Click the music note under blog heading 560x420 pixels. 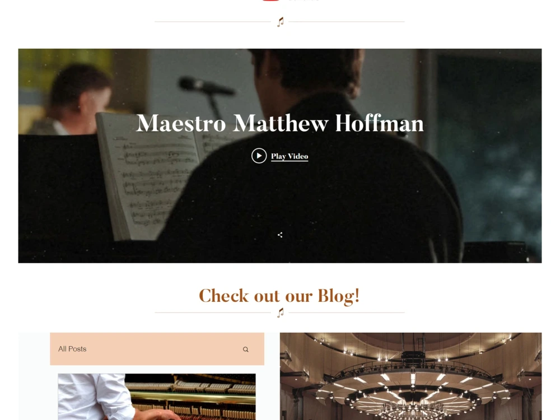pyautogui.click(x=281, y=312)
